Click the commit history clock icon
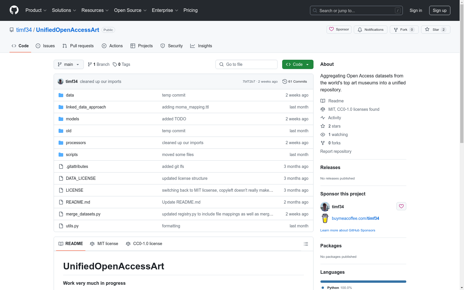 284,81
